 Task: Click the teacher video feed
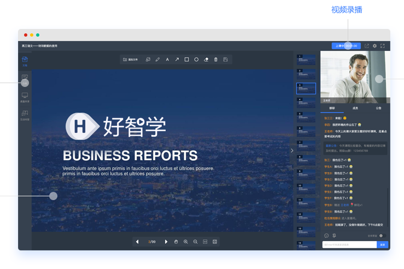pos(355,77)
